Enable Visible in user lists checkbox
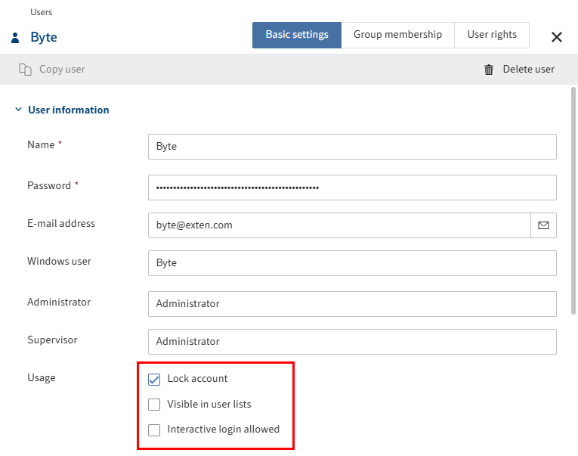Image resolution: width=578 pixels, height=456 pixels. (x=154, y=405)
